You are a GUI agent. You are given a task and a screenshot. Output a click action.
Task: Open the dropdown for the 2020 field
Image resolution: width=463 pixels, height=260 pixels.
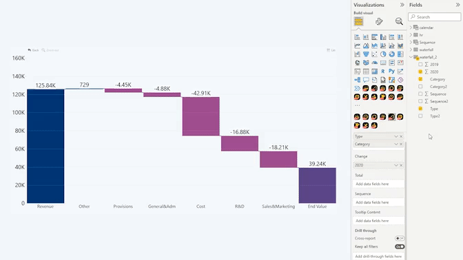tap(396, 165)
